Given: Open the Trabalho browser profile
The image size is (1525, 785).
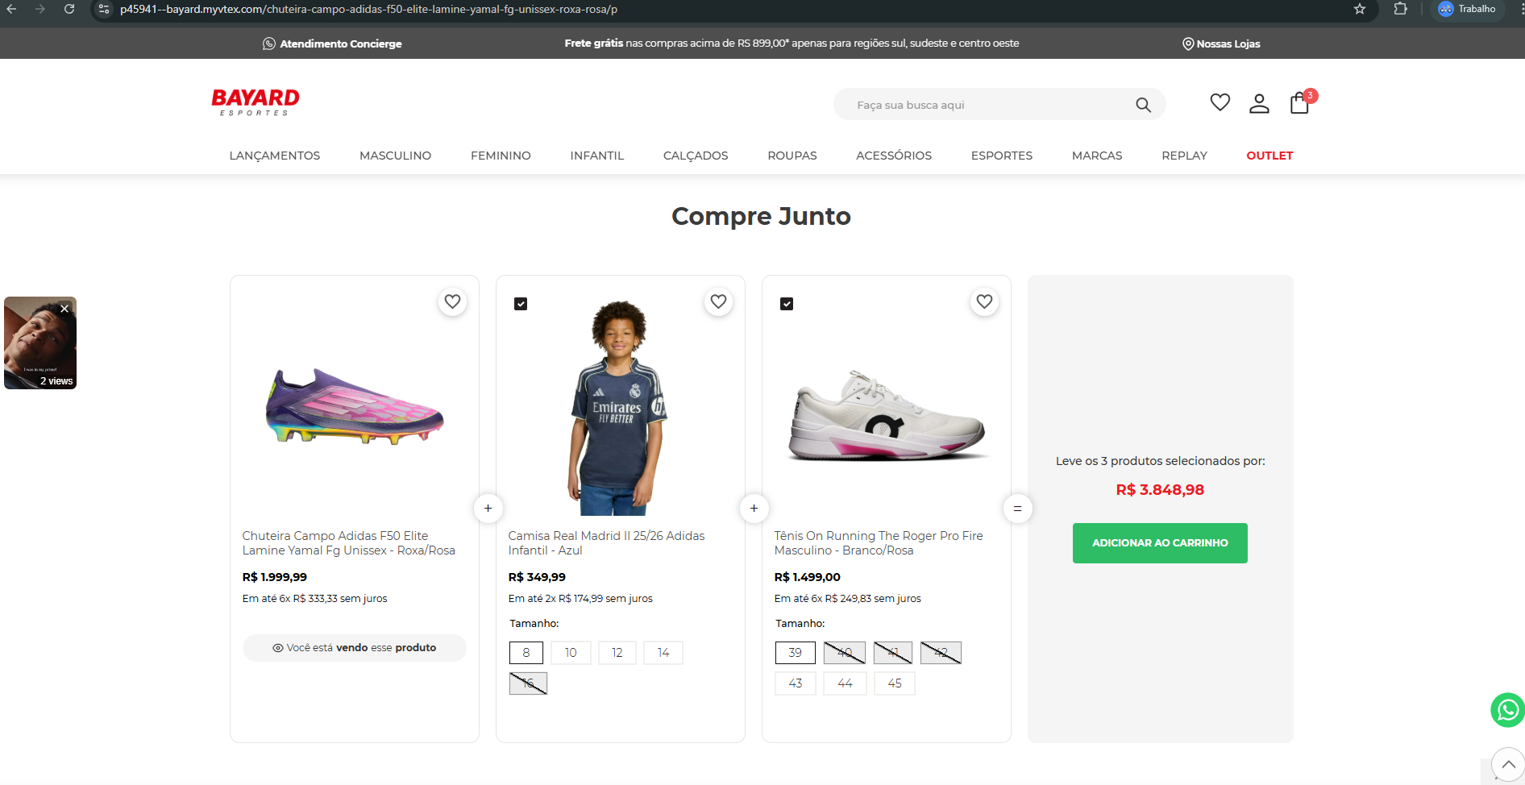Looking at the screenshot, I should [1468, 9].
